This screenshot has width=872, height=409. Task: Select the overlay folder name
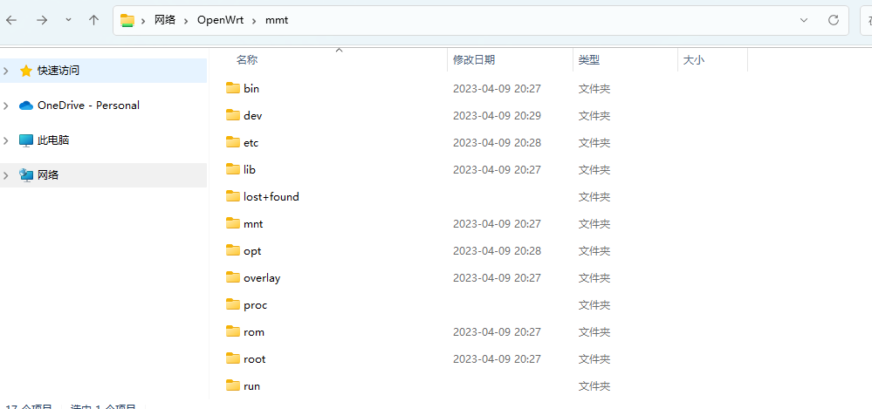pos(262,278)
